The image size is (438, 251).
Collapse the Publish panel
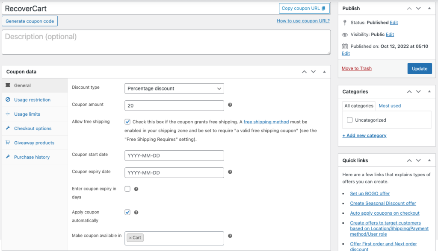tap(429, 9)
